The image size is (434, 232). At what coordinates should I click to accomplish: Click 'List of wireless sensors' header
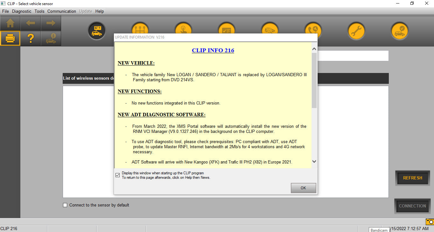pos(88,78)
